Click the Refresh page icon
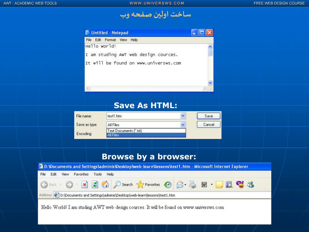309x232 pixels. tap(95, 185)
